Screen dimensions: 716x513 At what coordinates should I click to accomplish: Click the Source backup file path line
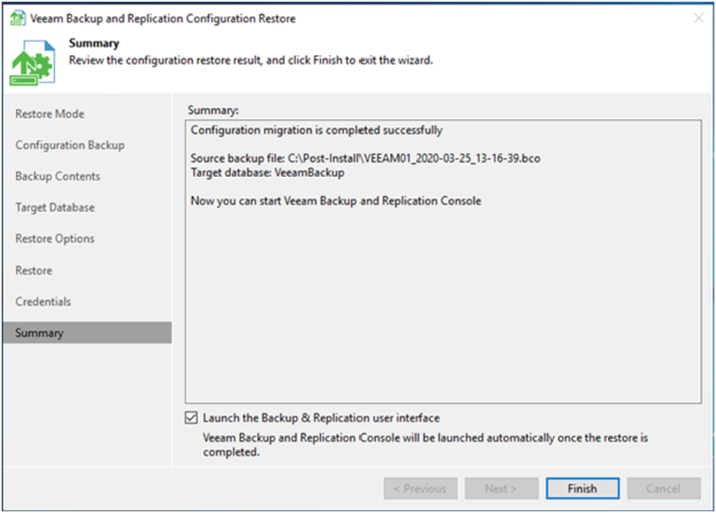[365, 158]
